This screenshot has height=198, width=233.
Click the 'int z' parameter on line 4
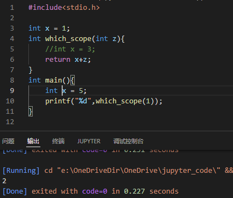(106, 39)
